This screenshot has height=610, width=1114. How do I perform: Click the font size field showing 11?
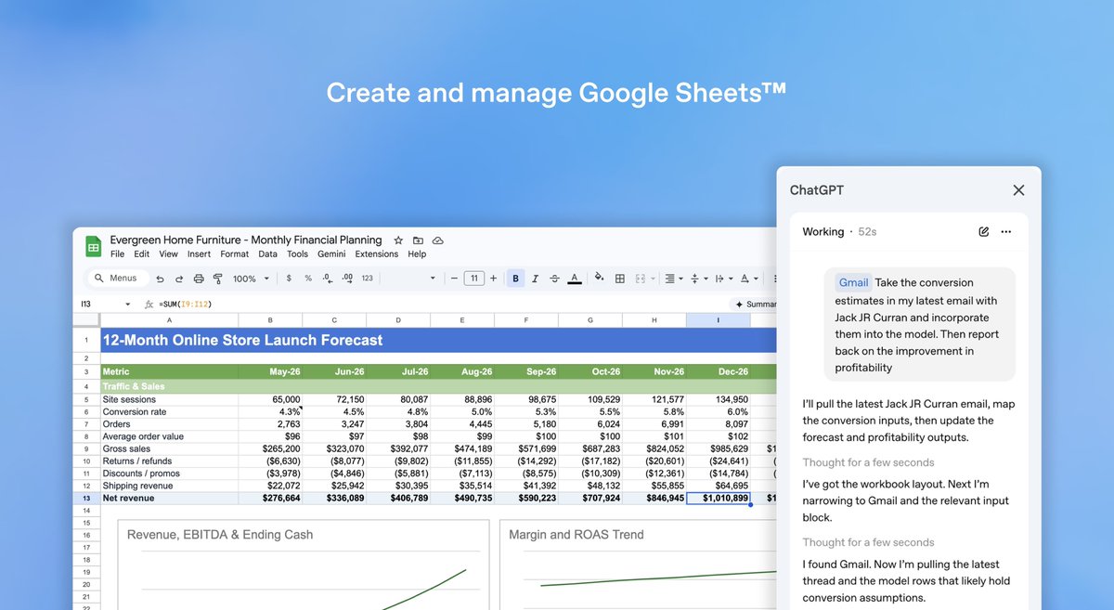coord(474,279)
